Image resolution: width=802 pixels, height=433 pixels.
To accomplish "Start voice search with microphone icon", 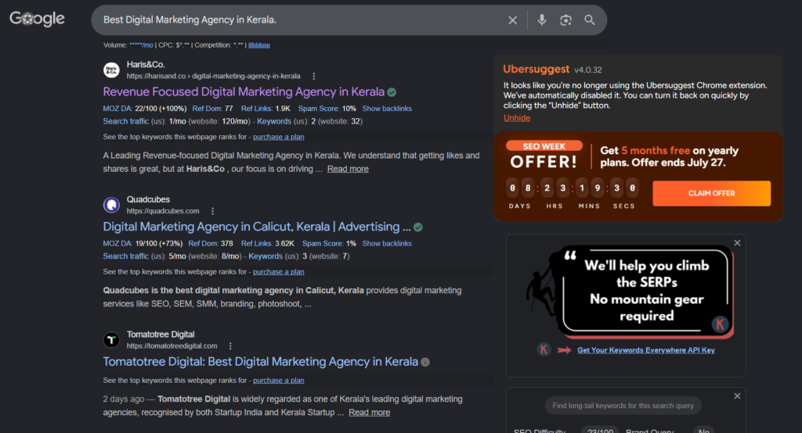I will pyautogui.click(x=542, y=20).
